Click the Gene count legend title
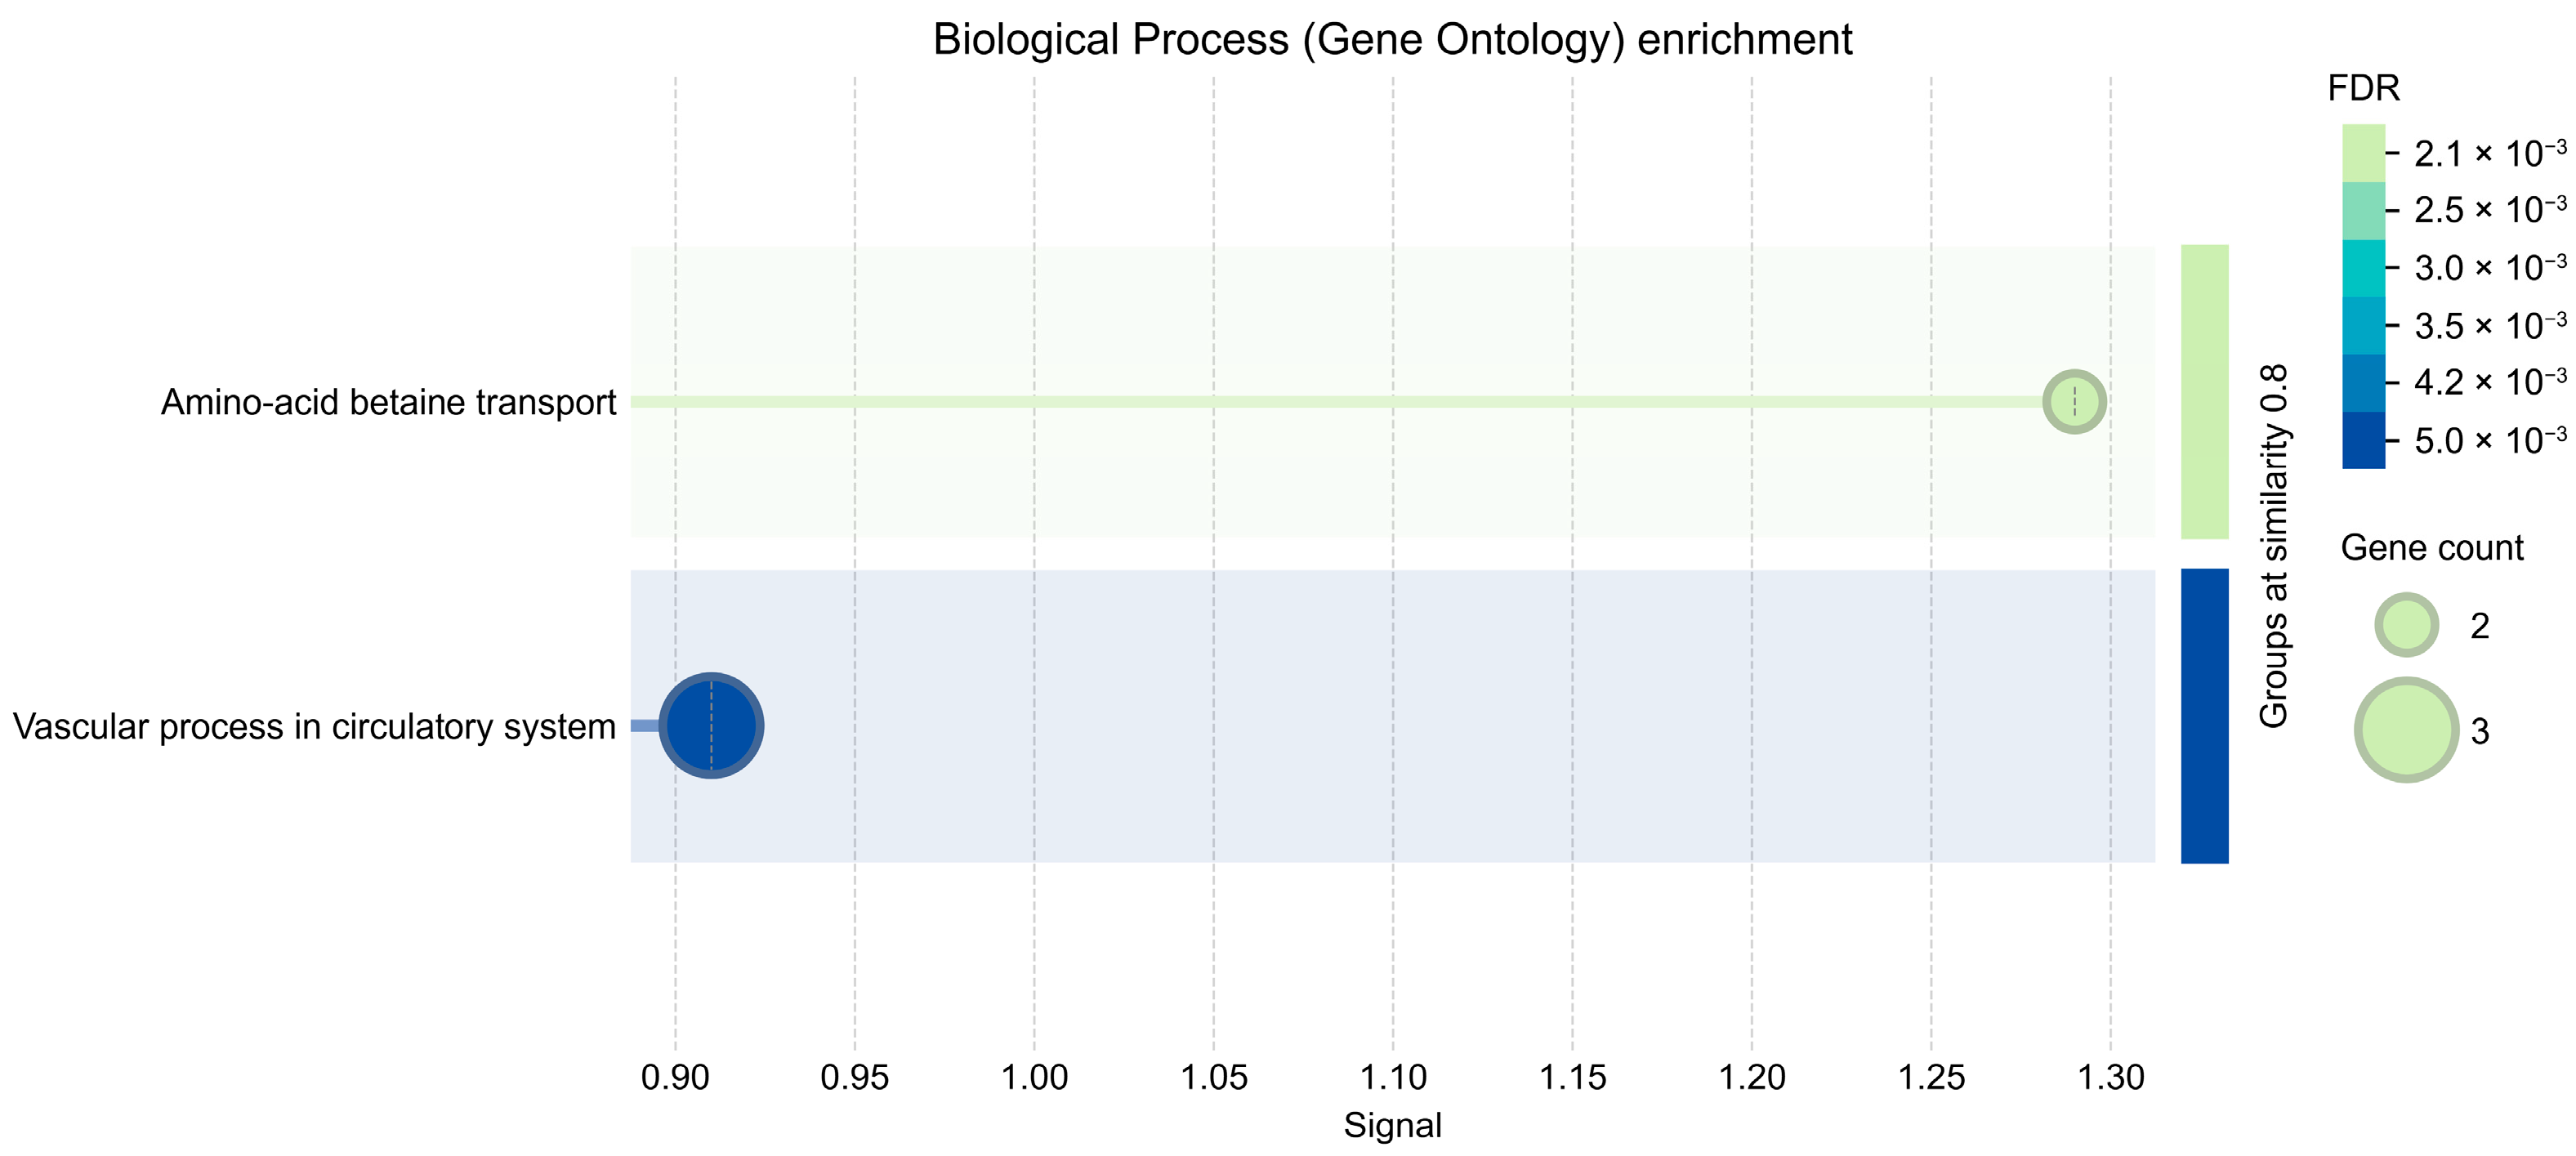Viewport: 2576px width, 1156px height. 2432,548
